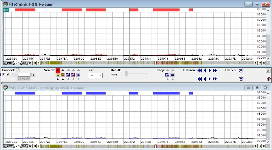The width and height of the screenshot is (272, 150).
Task: Click fast-rewind in SWIRL FLAP window
Action: click(x=35, y=146)
